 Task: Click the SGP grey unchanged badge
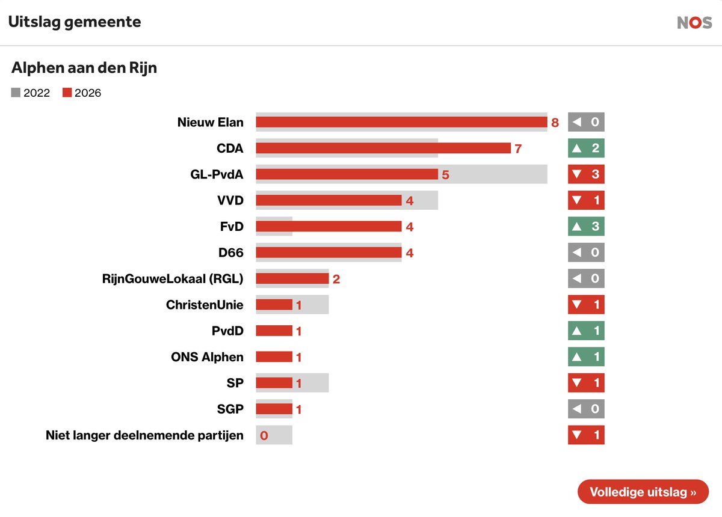tap(586, 409)
